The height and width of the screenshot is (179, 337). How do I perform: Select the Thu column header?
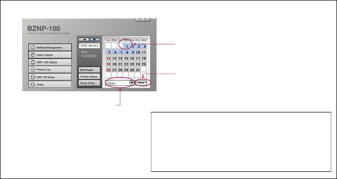pyautogui.click(x=132, y=40)
